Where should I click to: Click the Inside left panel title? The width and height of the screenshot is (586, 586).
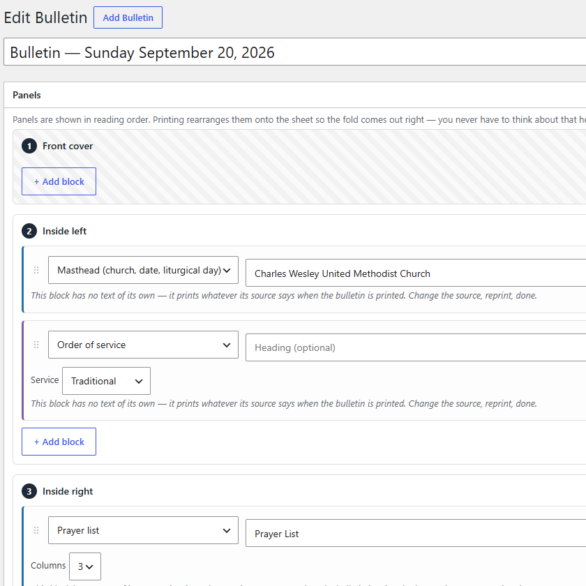[x=64, y=231]
